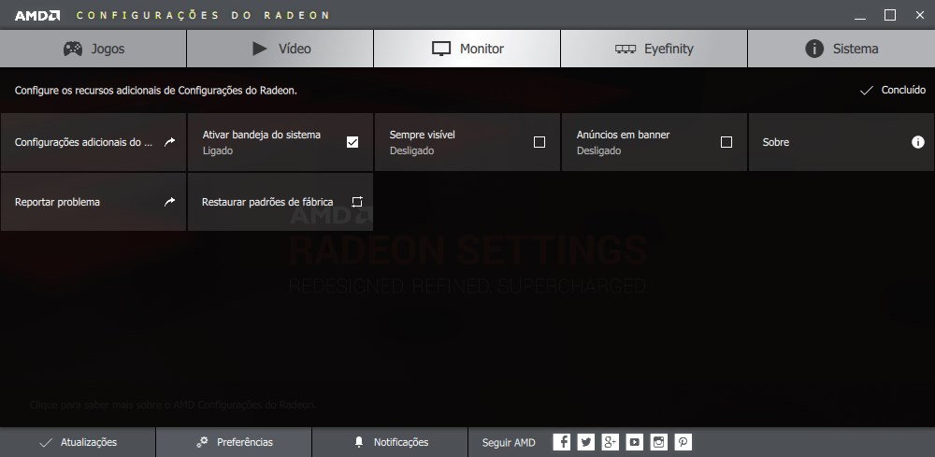Image resolution: width=935 pixels, height=457 pixels.
Task: Click the arrow icon on Reportar problema
Action: [x=170, y=201]
